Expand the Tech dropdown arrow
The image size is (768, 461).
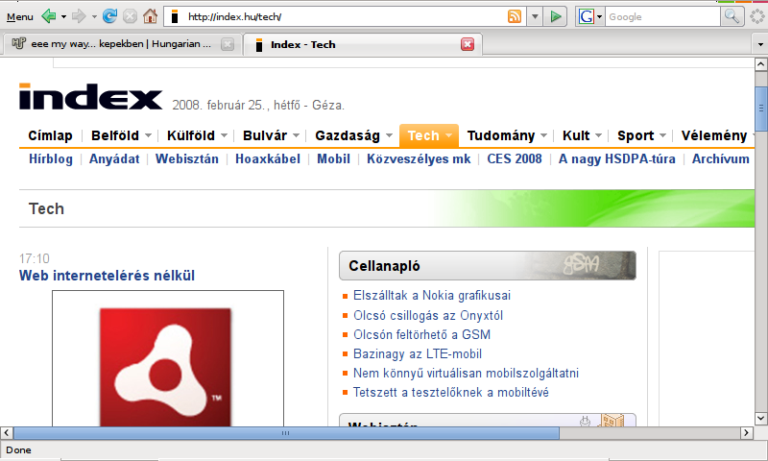[448, 135]
